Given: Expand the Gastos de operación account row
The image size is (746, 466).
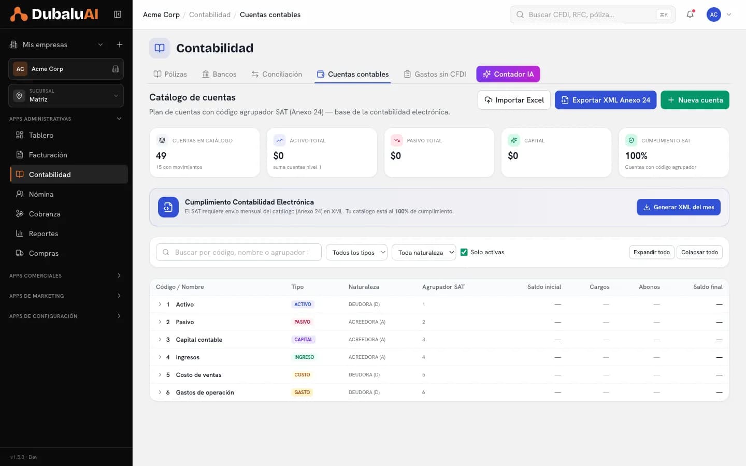Looking at the screenshot, I should [160, 392].
